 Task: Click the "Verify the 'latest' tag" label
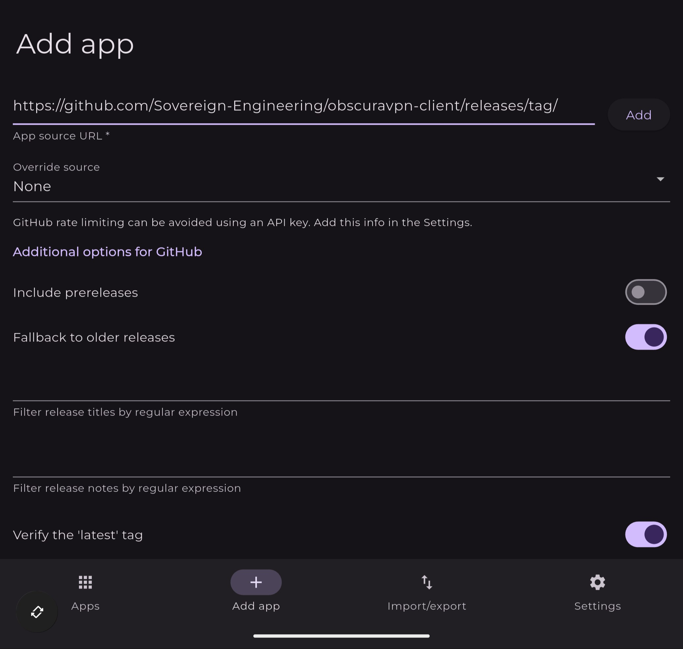pos(78,535)
